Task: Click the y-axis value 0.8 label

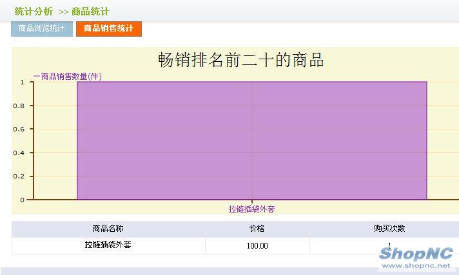Action: tap(20, 106)
